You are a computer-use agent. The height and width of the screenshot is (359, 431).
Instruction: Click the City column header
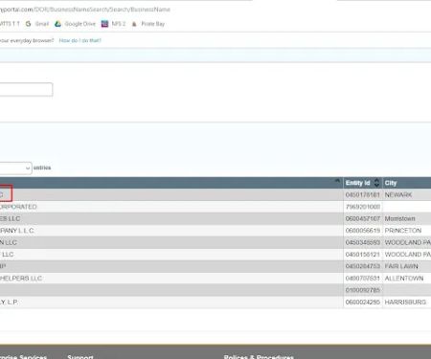pos(391,183)
